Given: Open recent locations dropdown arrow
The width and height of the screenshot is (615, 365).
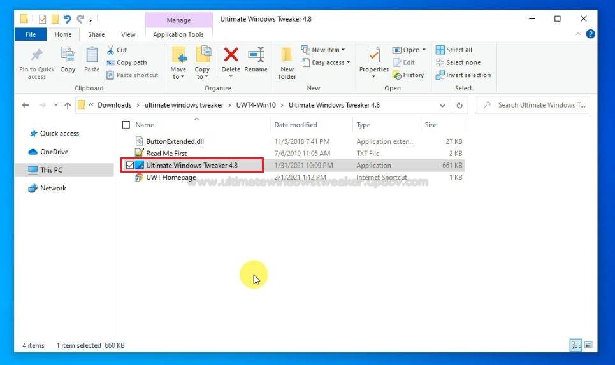Looking at the screenshot, I should [x=55, y=105].
